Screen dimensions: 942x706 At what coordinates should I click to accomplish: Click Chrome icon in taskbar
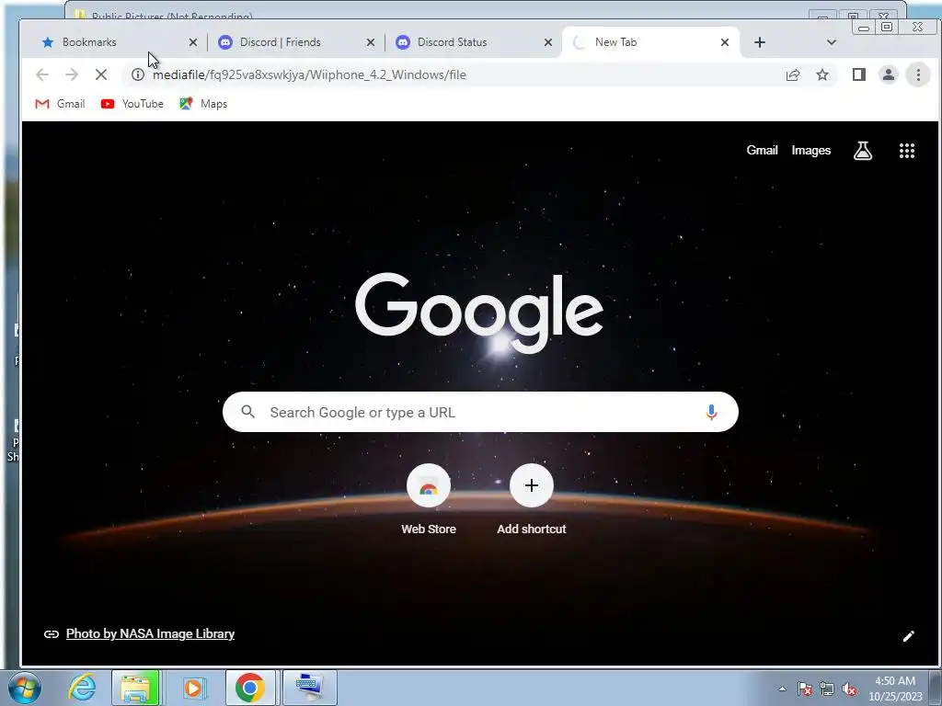pyautogui.click(x=250, y=688)
